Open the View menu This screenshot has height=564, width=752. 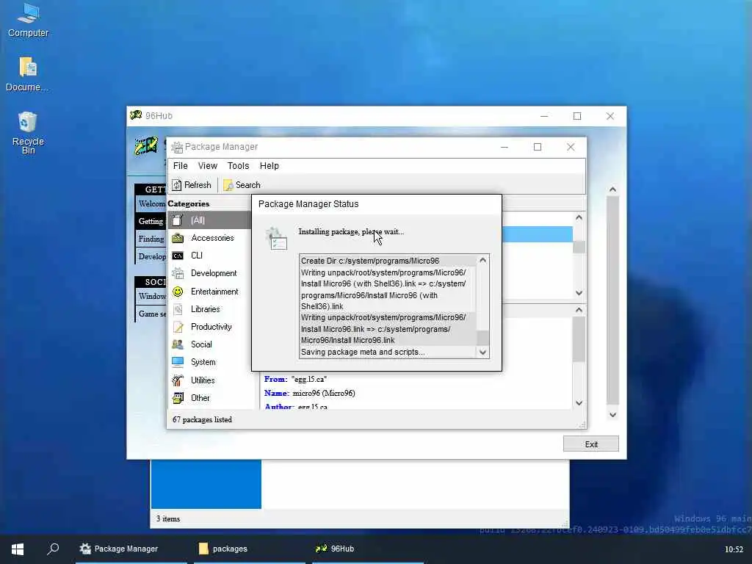coord(208,166)
